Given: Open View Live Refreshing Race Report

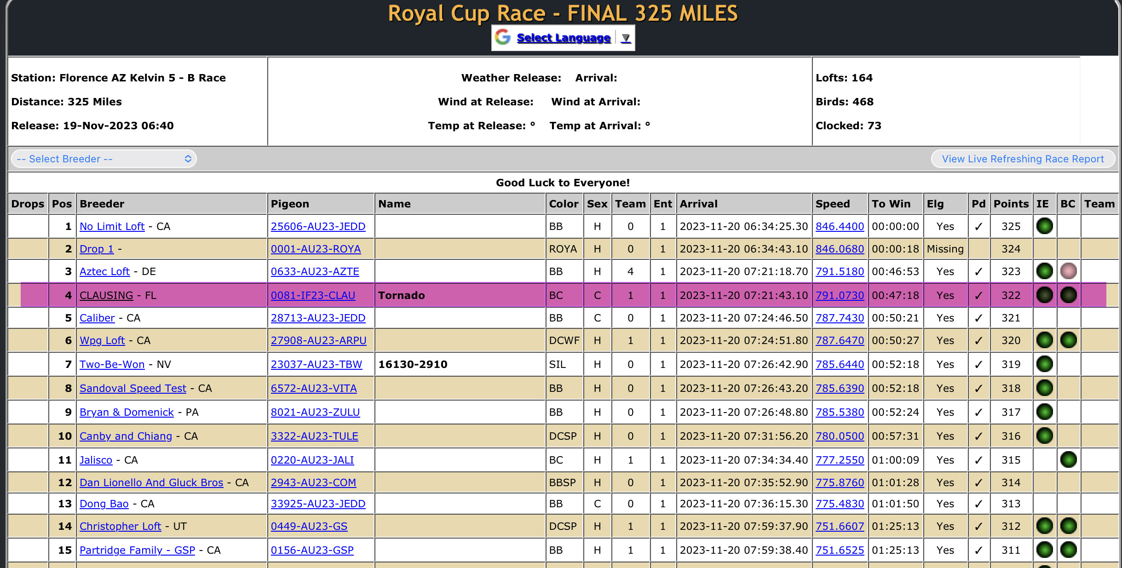Looking at the screenshot, I should pyautogui.click(x=1023, y=159).
